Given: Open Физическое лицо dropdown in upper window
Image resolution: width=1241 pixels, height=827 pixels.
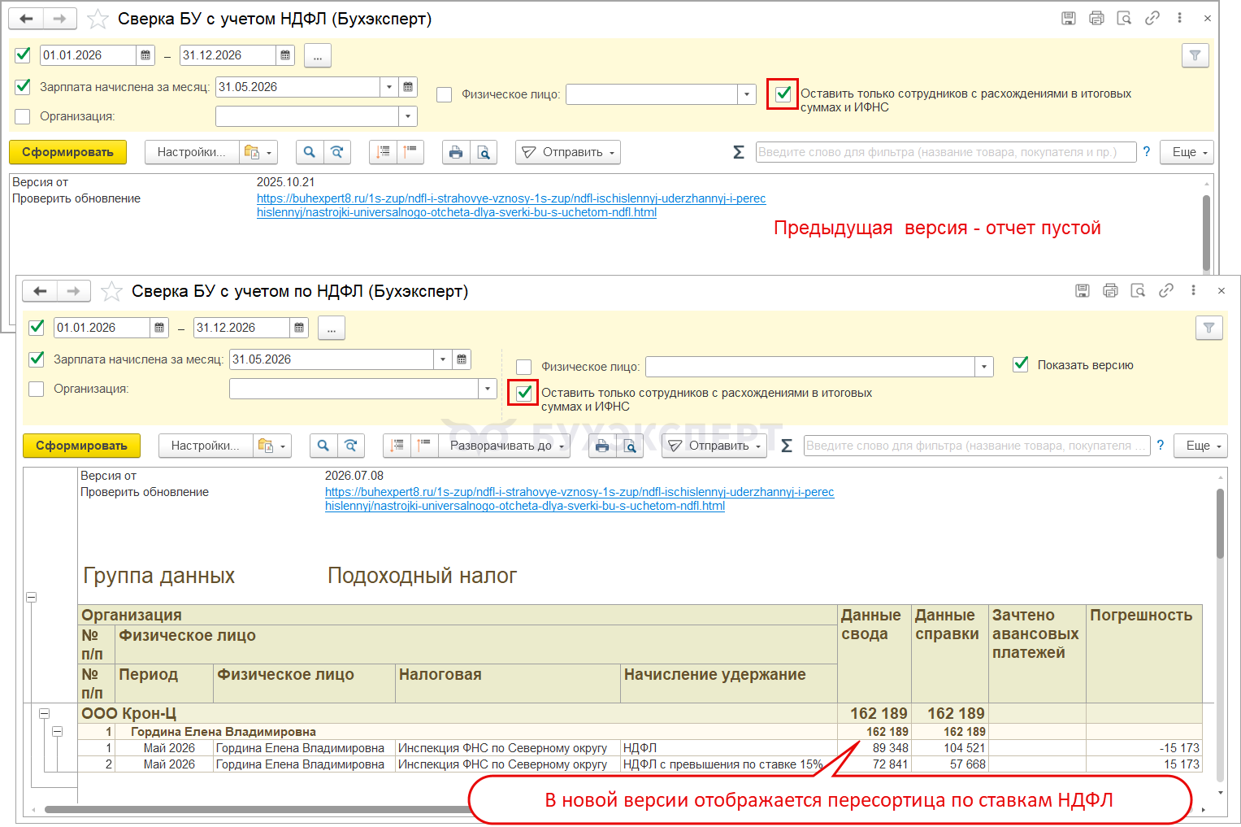Looking at the screenshot, I should (747, 94).
